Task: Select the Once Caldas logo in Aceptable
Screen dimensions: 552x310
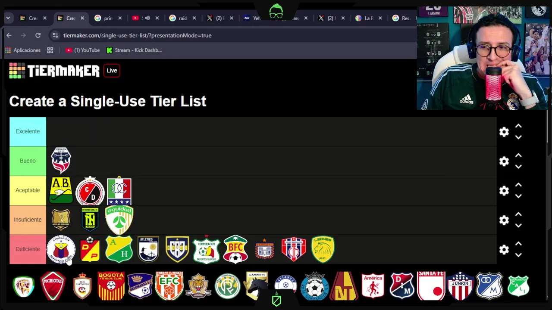Action: point(119,190)
